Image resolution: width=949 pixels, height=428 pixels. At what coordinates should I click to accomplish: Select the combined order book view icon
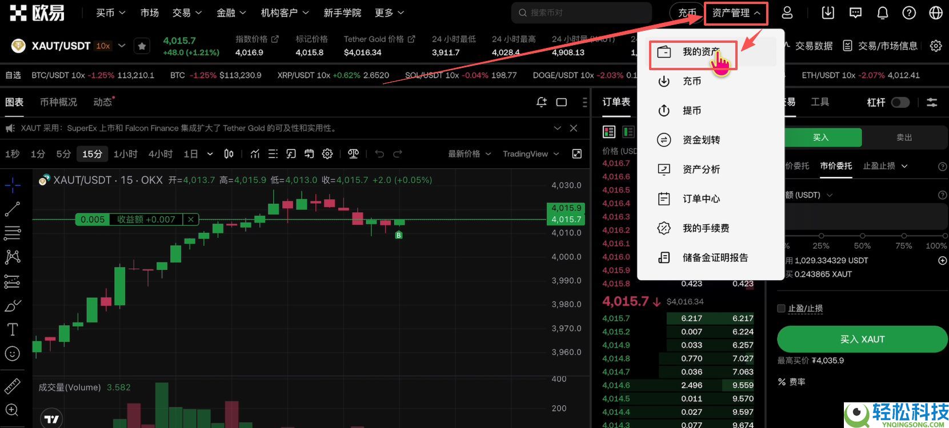coord(609,132)
